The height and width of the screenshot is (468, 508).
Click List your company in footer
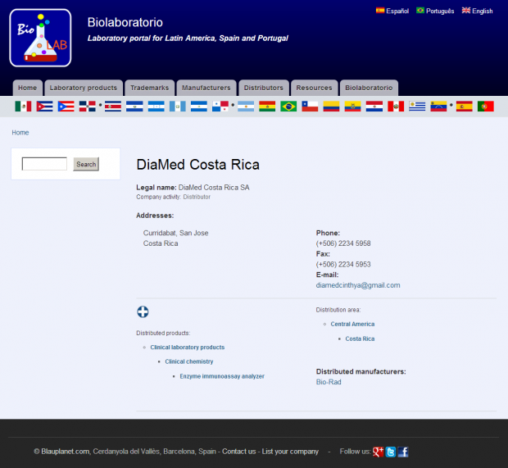pyautogui.click(x=290, y=452)
